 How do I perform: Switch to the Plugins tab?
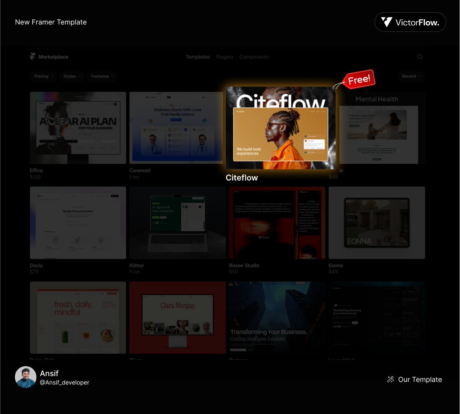pyautogui.click(x=225, y=57)
